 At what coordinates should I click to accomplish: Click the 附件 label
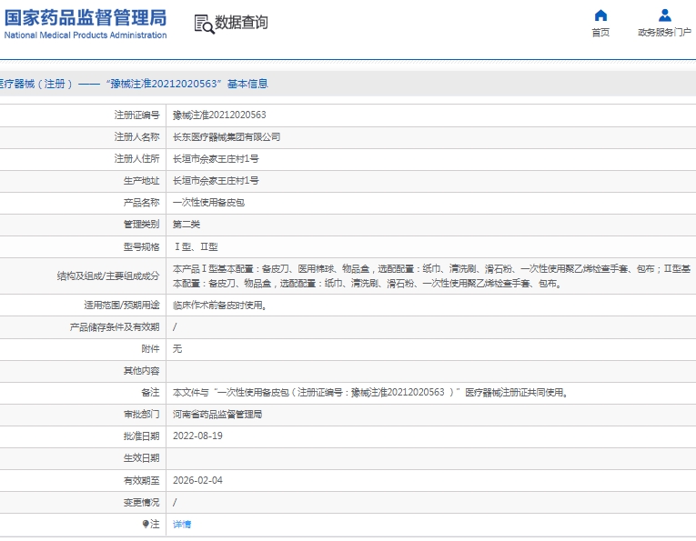150,349
